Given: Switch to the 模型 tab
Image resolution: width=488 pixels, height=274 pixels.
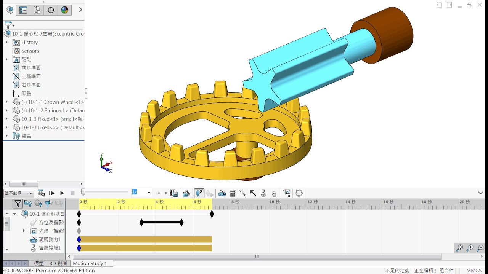Looking at the screenshot, I should pyautogui.click(x=39, y=263).
